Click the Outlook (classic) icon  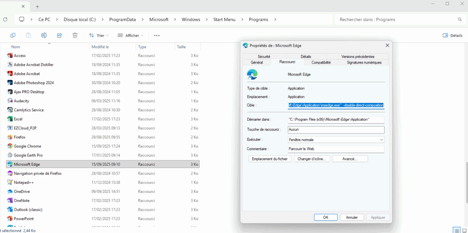[x=10, y=209]
